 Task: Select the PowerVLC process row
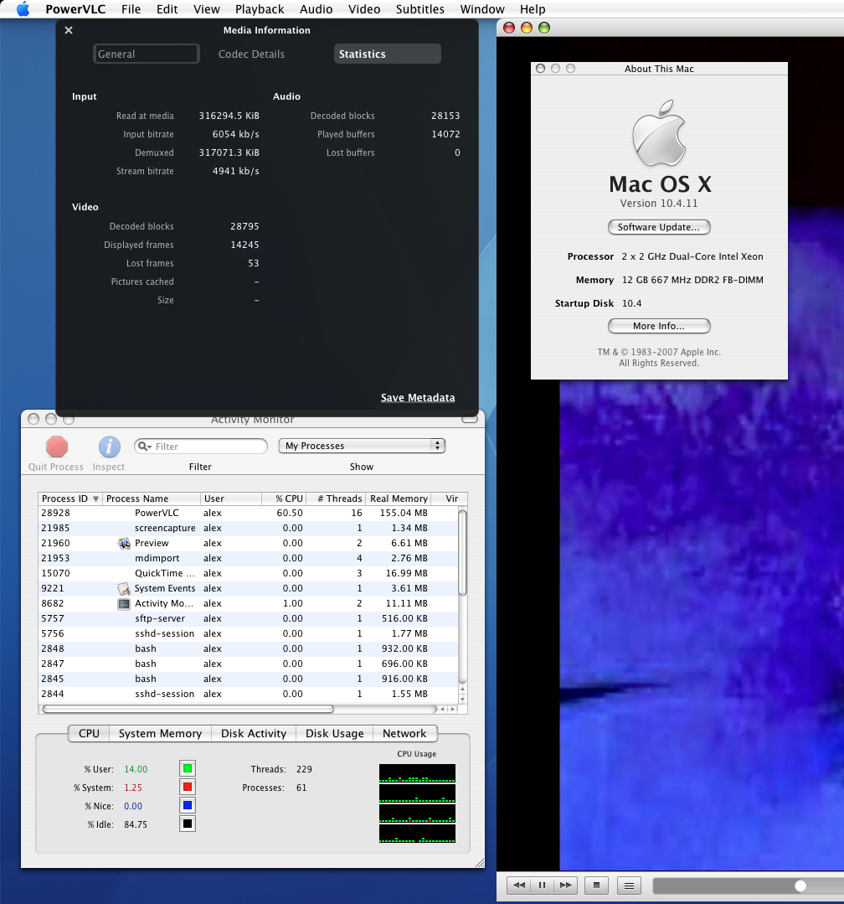click(x=249, y=513)
